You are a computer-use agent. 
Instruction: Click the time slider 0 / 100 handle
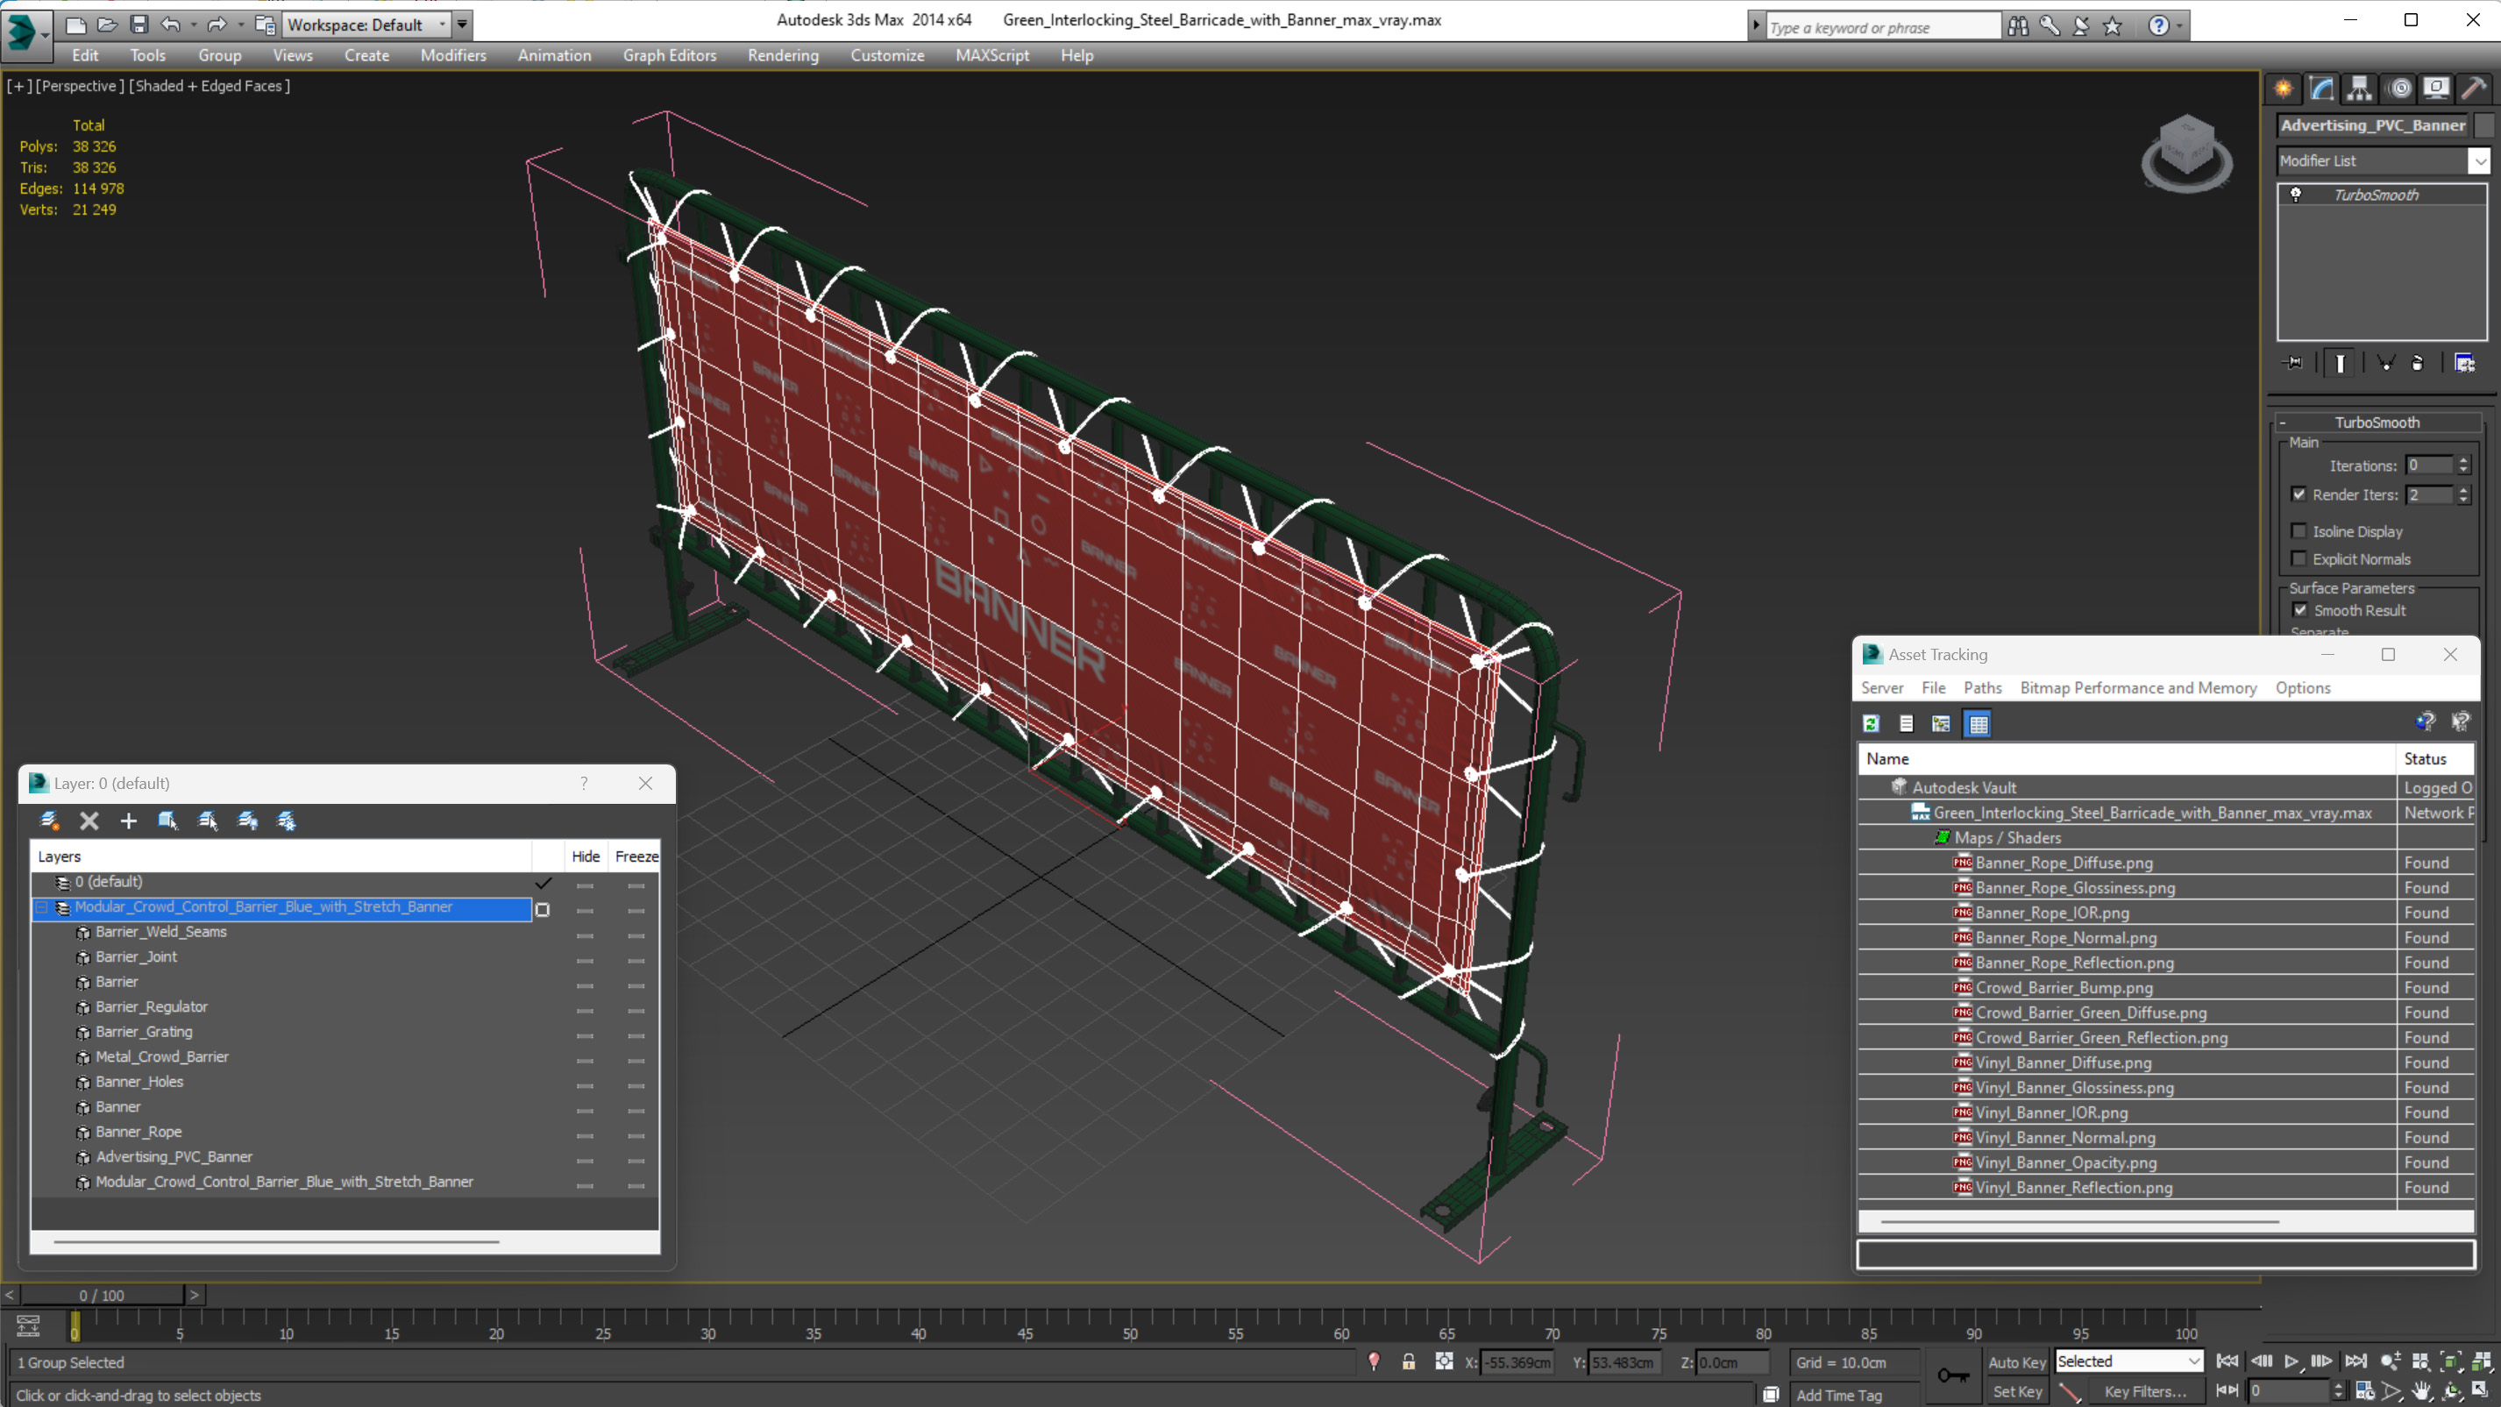[x=102, y=1296]
